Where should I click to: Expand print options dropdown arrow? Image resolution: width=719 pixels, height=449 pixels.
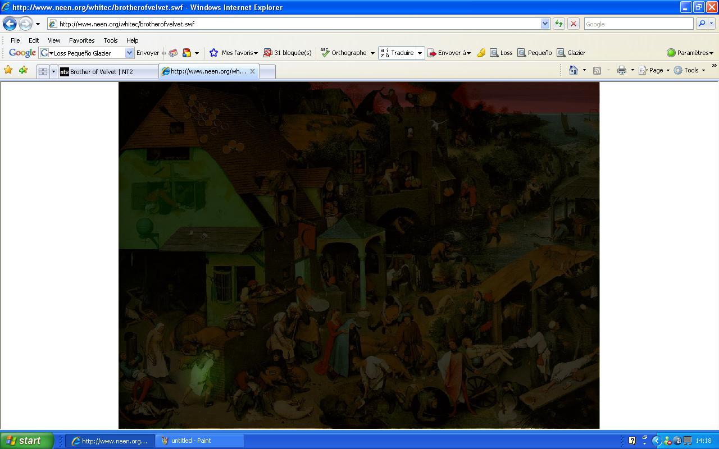[632, 70]
